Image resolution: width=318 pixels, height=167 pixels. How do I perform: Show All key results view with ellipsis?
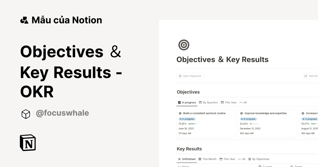click(242, 159)
